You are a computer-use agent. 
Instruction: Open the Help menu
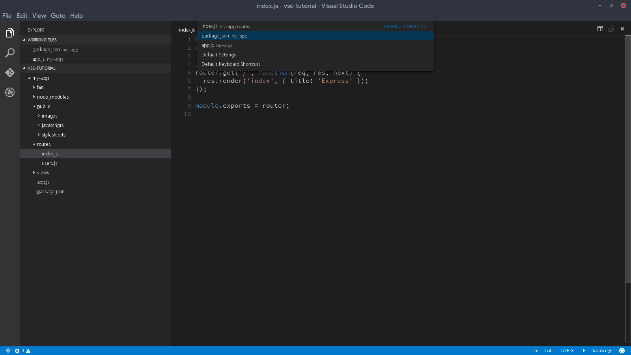click(x=77, y=16)
